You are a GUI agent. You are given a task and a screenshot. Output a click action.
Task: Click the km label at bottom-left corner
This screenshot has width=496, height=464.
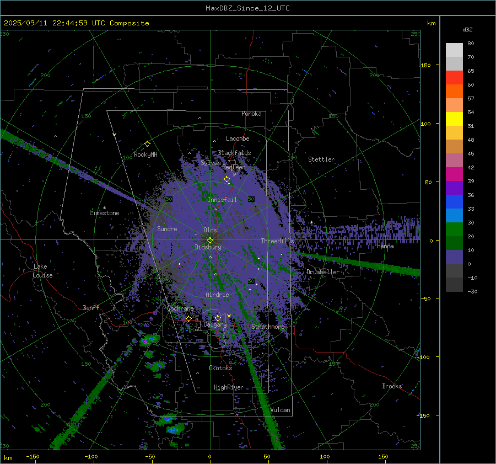8,458
